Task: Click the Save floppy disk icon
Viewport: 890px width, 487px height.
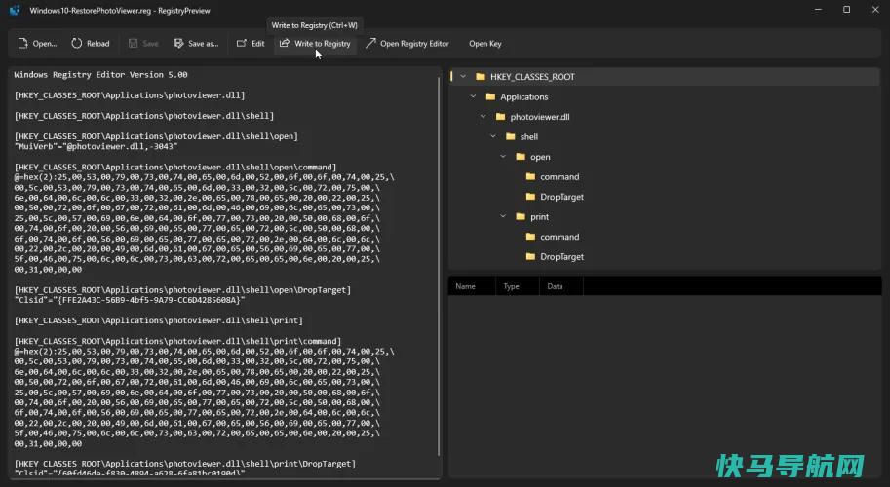Action: (x=133, y=43)
